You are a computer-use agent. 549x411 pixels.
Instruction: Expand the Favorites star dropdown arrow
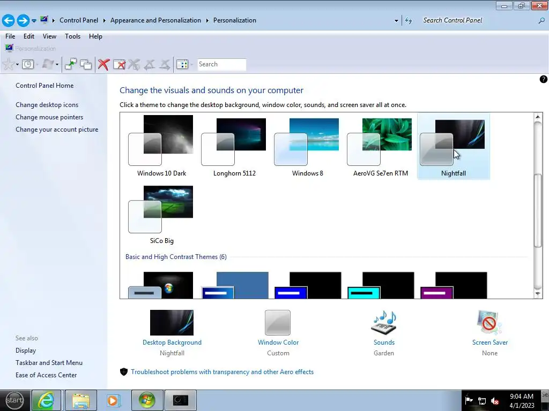(17, 65)
